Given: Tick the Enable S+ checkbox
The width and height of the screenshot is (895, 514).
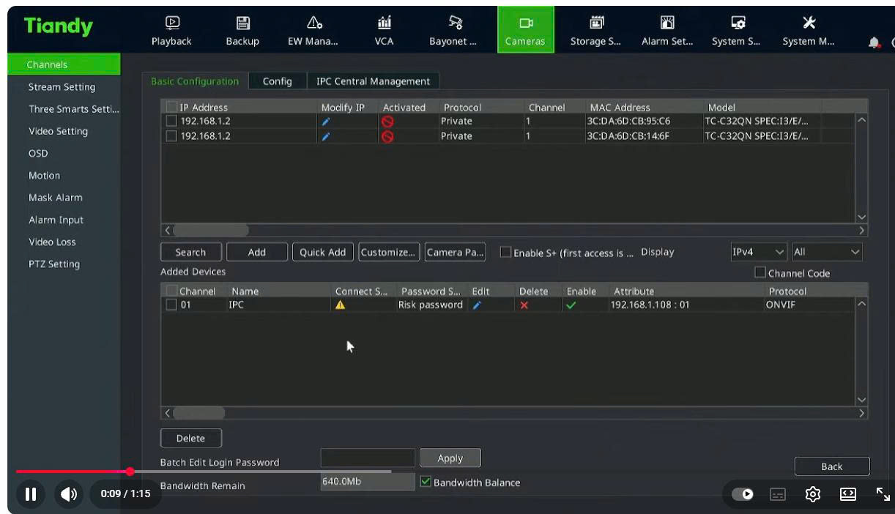Looking at the screenshot, I should click(x=505, y=253).
